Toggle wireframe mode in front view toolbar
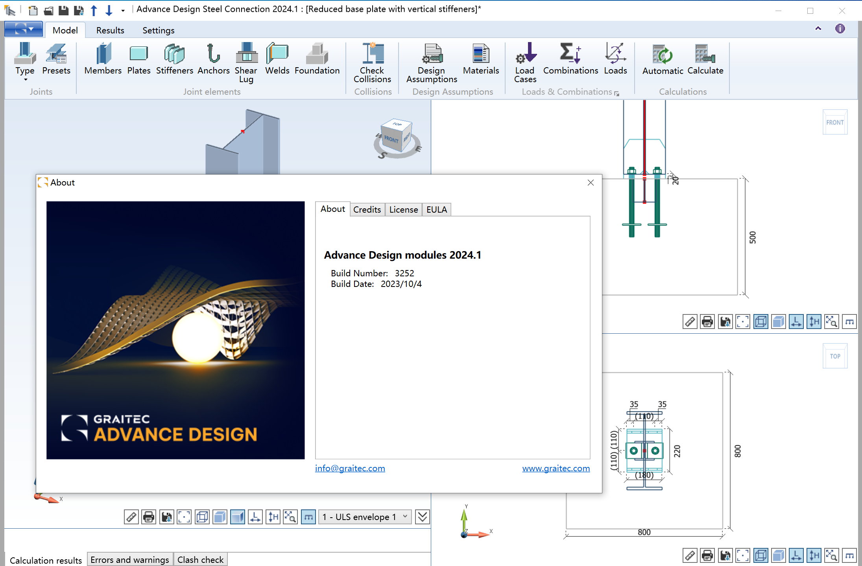Image resolution: width=862 pixels, height=566 pixels. tap(761, 322)
